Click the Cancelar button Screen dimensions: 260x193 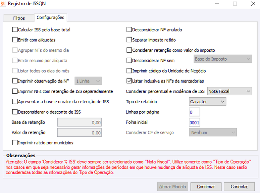point(239,187)
